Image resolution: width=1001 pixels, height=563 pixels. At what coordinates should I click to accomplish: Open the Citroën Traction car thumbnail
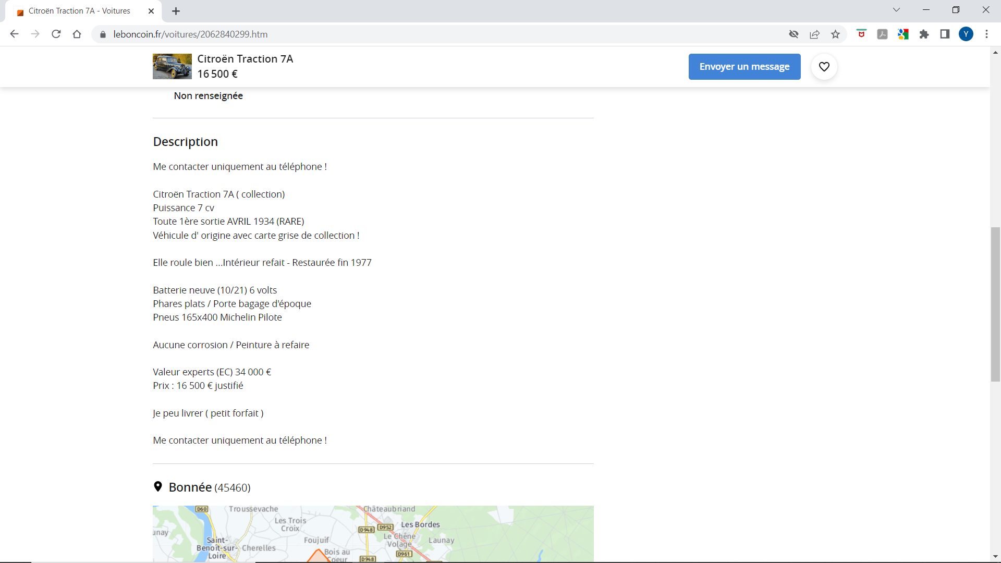172,66
